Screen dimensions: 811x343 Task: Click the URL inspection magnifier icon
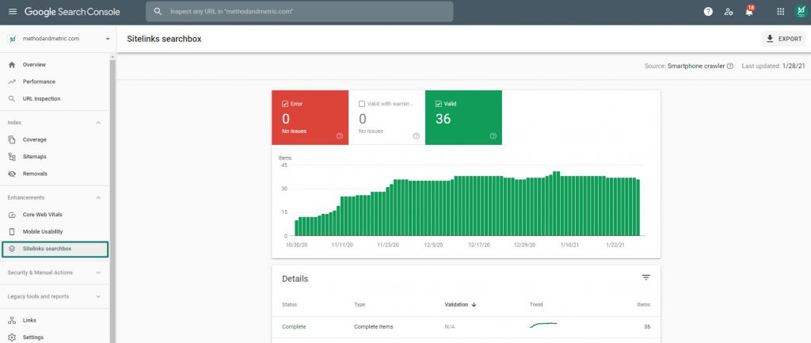[x=12, y=99]
